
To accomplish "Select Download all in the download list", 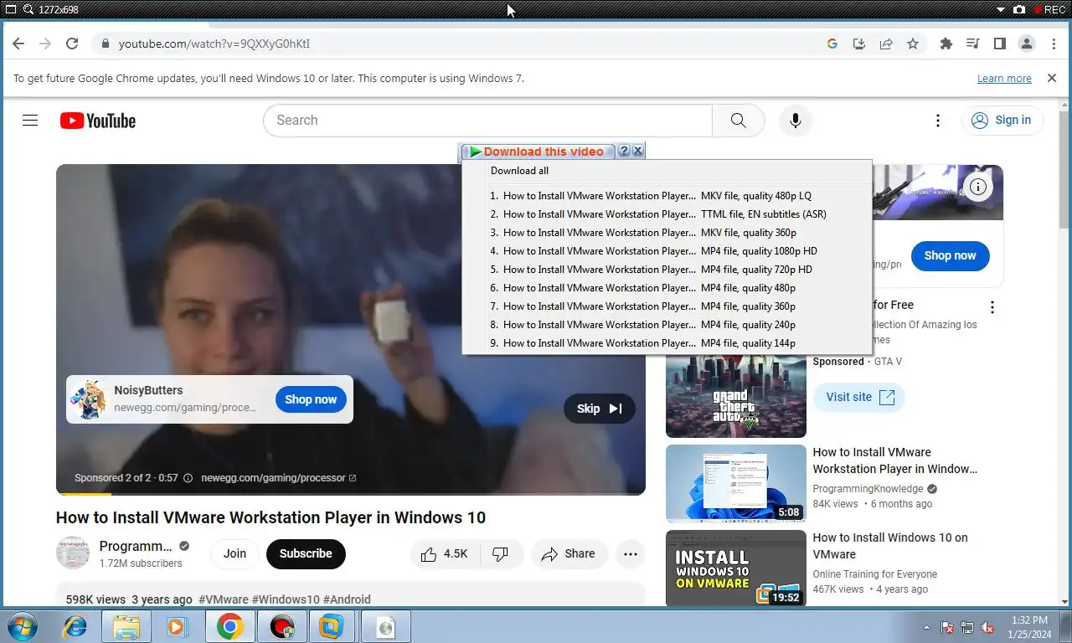I will click(667, 171).
